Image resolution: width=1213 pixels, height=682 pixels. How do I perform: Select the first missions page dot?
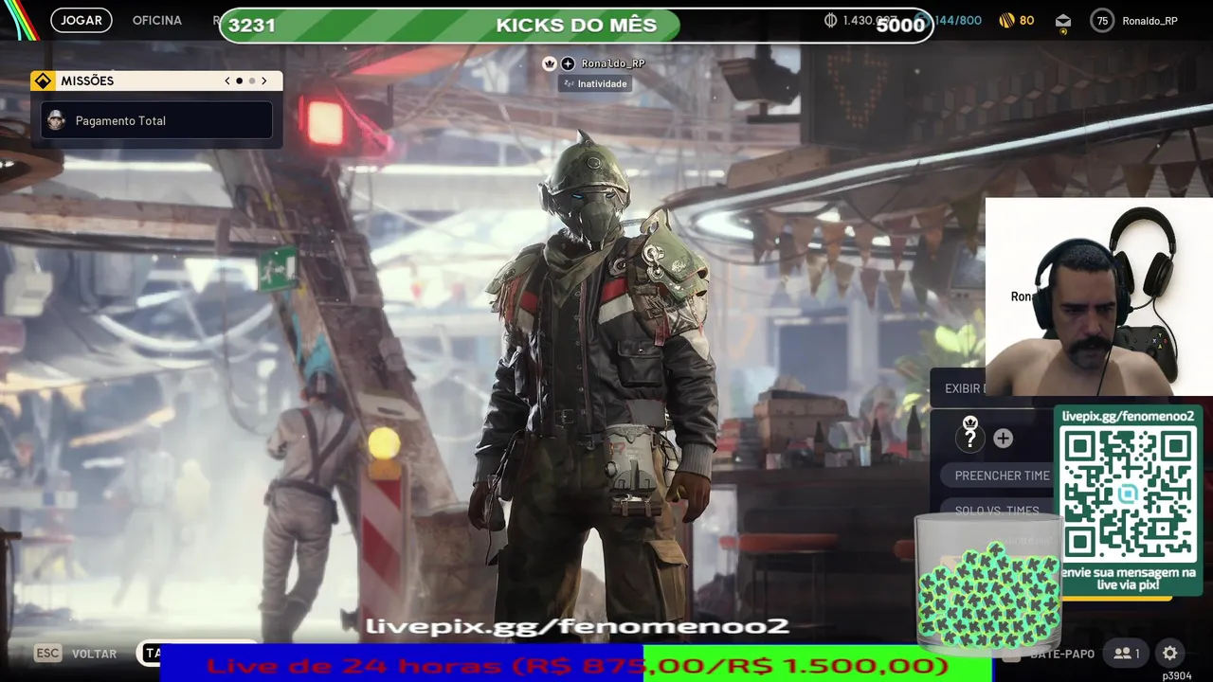[x=239, y=81]
